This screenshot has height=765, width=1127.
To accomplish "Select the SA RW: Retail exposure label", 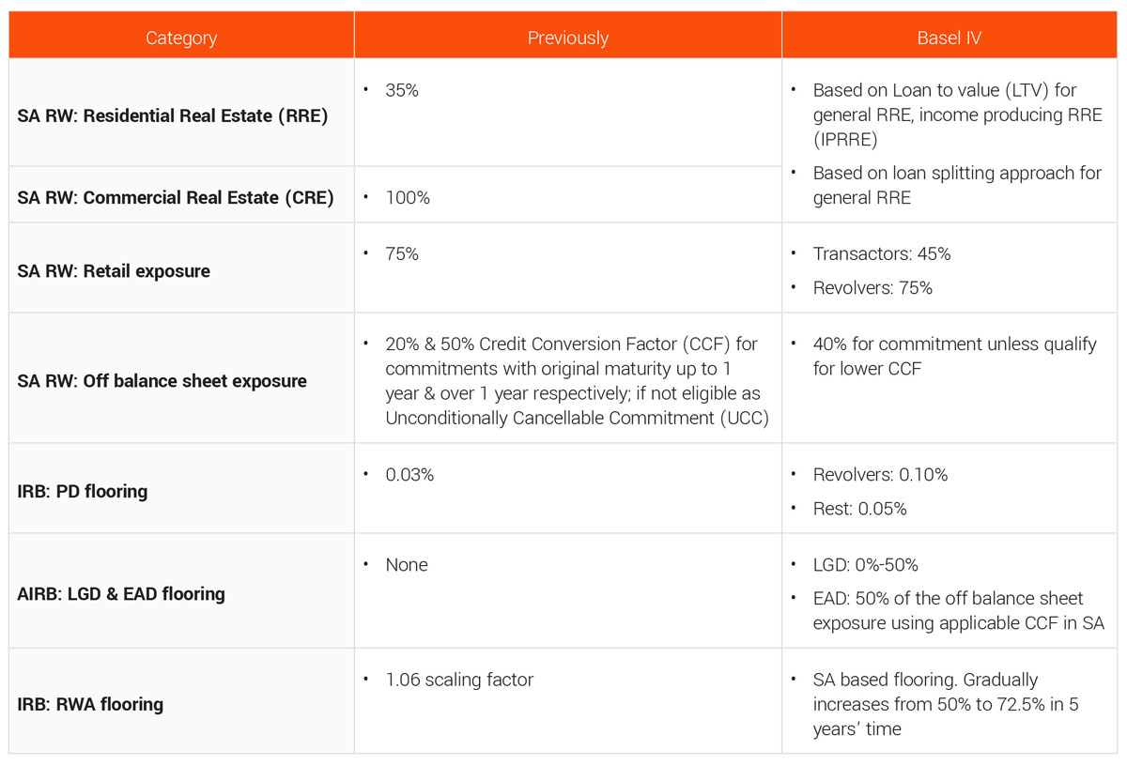I will point(114,271).
